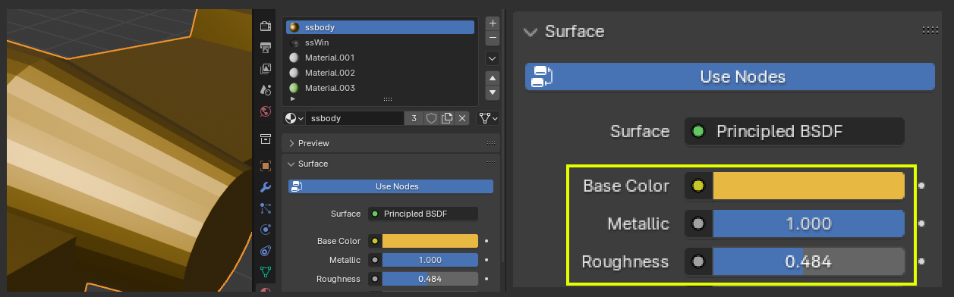
Task: Open material slot specials dropdown chevron
Action: tap(493, 58)
